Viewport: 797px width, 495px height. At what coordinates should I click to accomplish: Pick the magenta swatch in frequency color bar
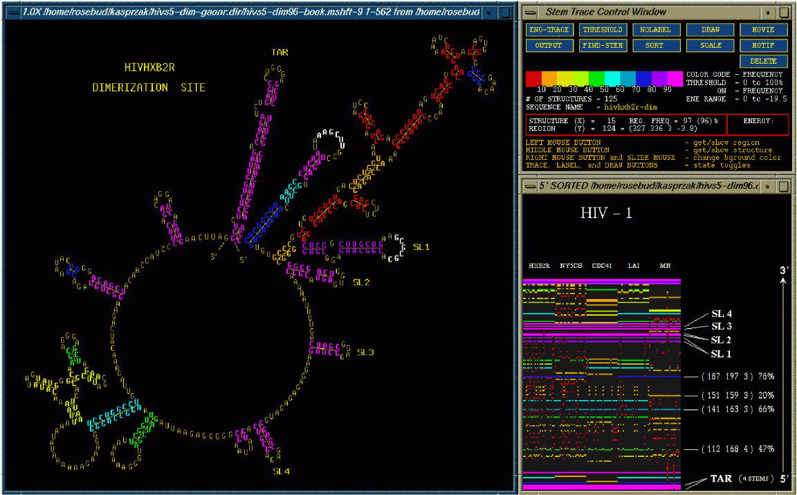pyautogui.click(x=675, y=78)
